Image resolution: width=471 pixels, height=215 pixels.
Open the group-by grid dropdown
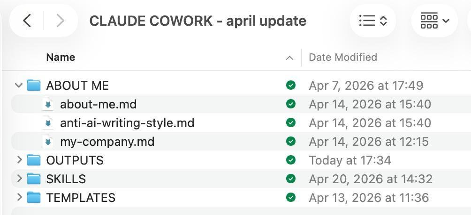[x=434, y=21]
